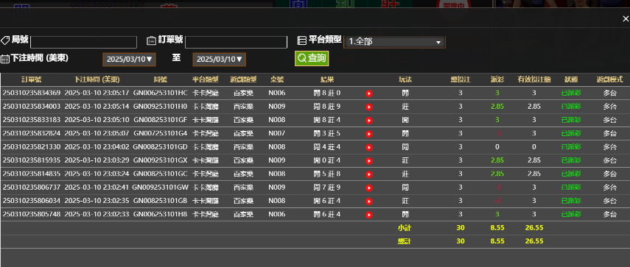
Task: Click the 桌號 column header
Action: [x=277, y=79]
